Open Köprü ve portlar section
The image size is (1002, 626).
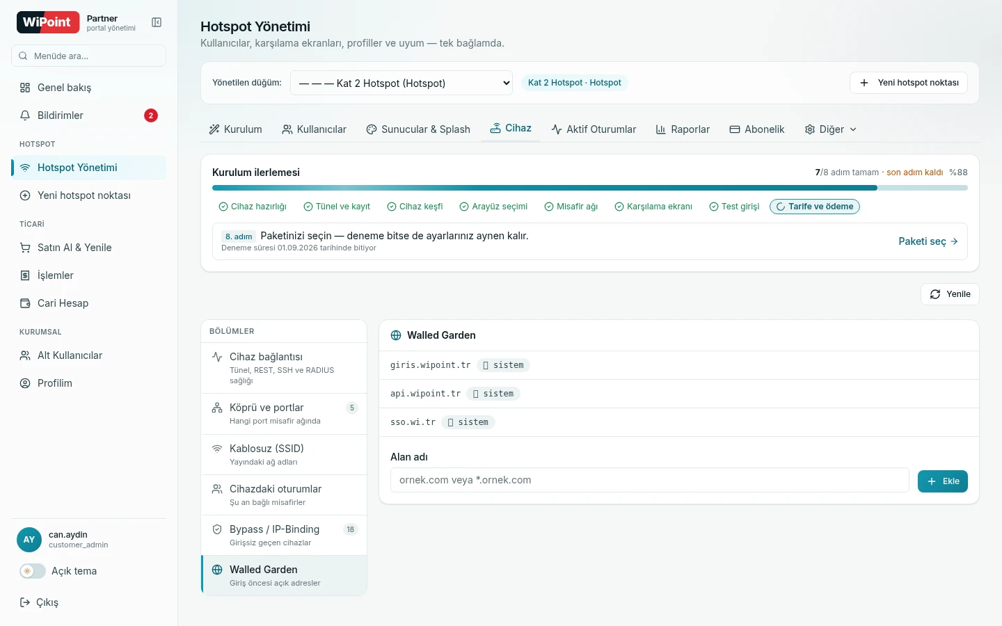tap(284, 415)
